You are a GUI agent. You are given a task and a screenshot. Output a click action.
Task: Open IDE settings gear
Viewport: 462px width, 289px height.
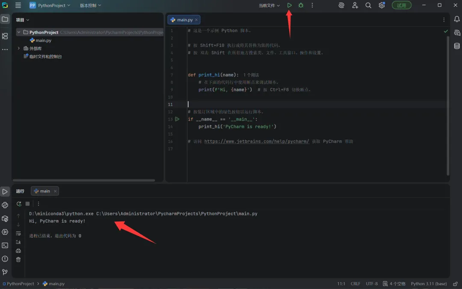382,5
